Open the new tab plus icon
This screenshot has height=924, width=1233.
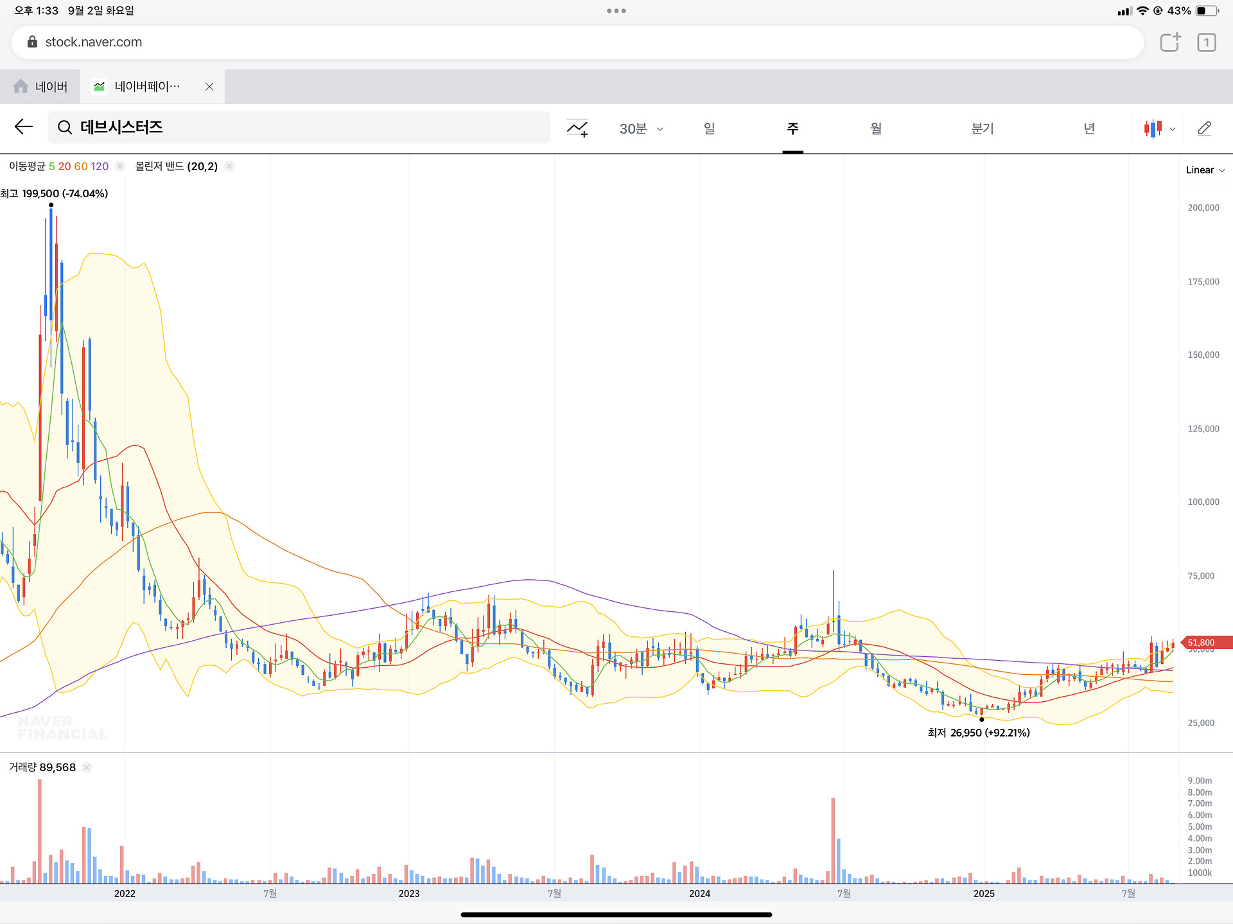point(1170,42)
